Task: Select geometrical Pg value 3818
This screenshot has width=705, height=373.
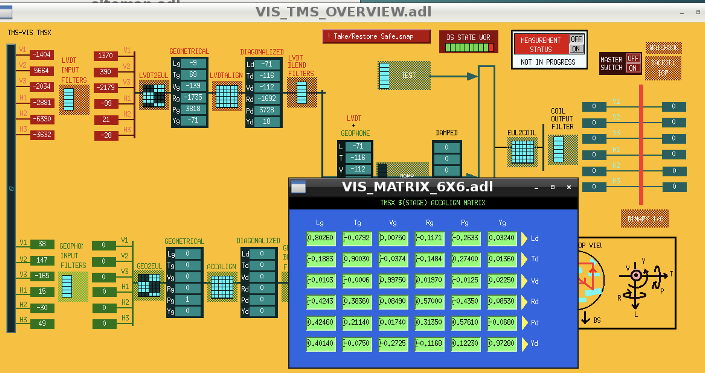Action: pyautogui.click(x=193, y=109)
